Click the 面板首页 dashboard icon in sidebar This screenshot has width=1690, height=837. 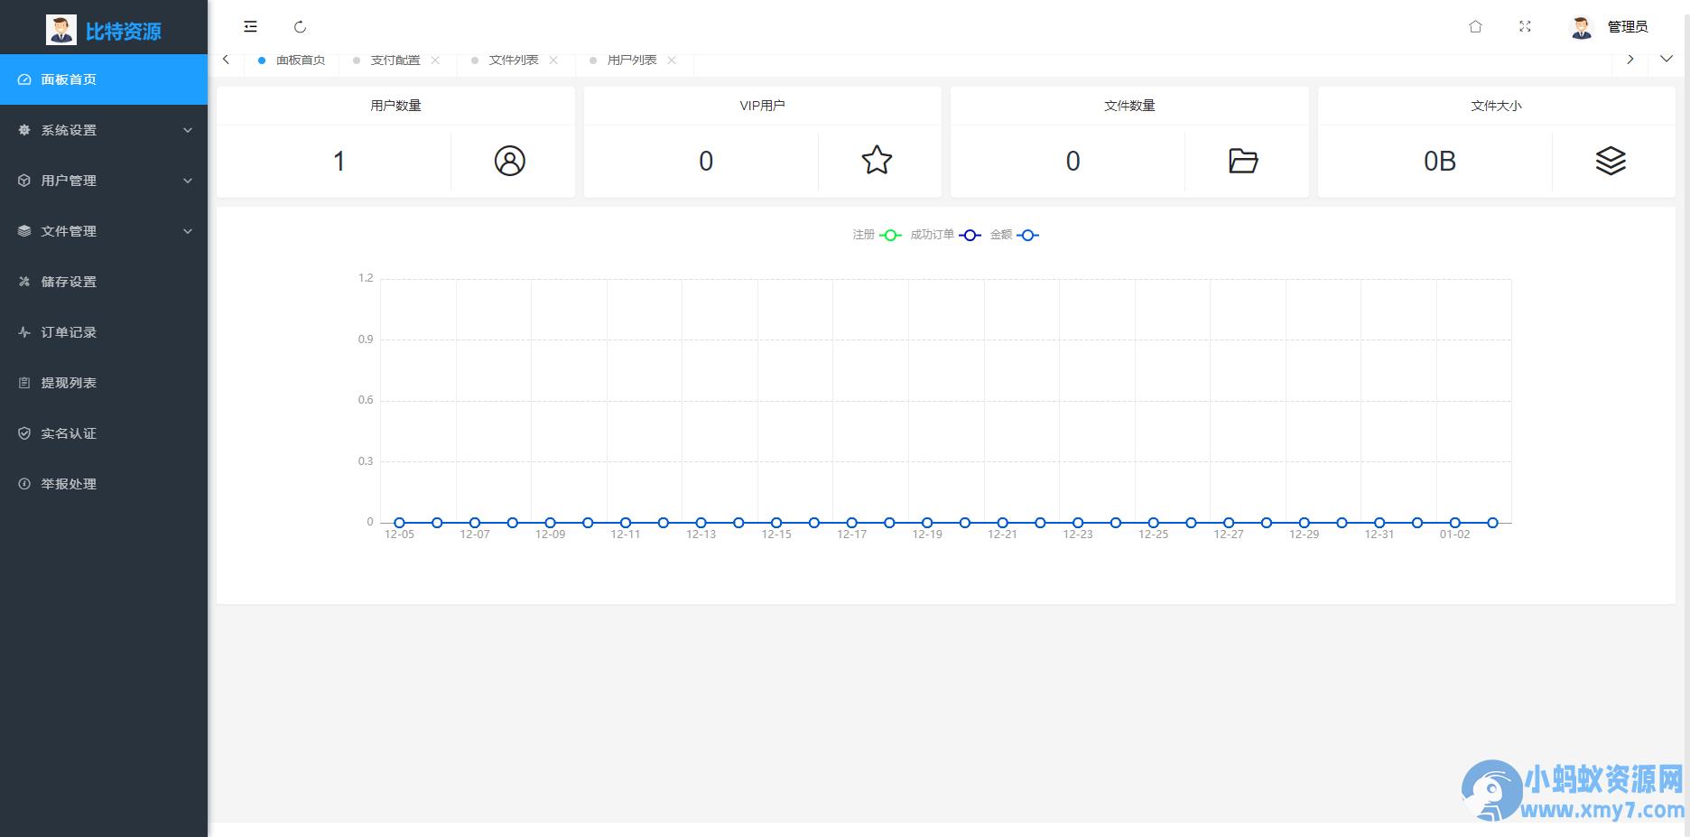coord(24,79)
